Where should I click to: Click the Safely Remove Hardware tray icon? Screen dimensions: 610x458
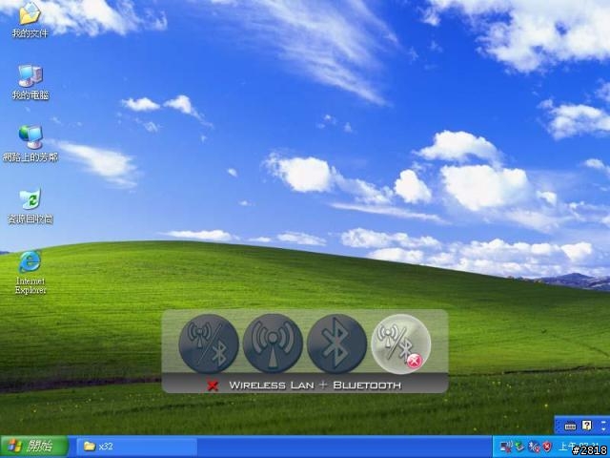click(x=518, y=447)
